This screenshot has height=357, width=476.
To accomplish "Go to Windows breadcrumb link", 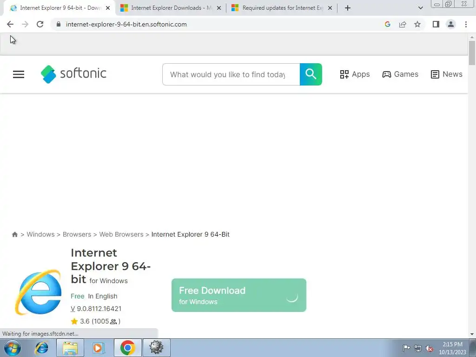I will (x=41, y=234).
